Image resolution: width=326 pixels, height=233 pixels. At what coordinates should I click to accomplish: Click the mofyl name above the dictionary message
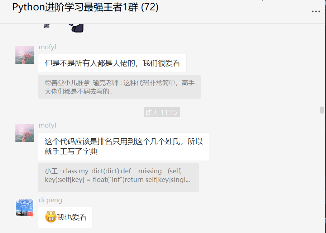[47, 125]
